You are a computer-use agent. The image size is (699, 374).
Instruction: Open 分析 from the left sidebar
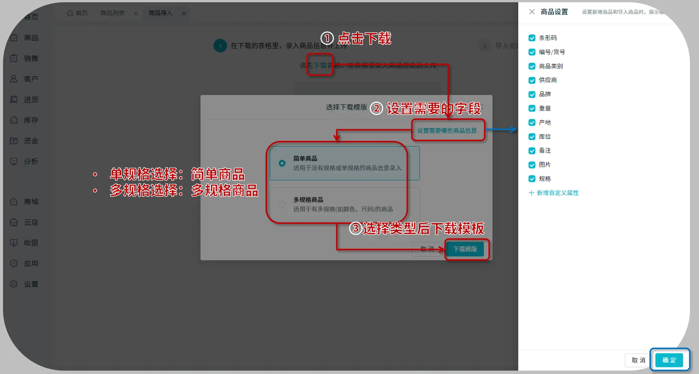pyautogui.click(x=24, y=161)
